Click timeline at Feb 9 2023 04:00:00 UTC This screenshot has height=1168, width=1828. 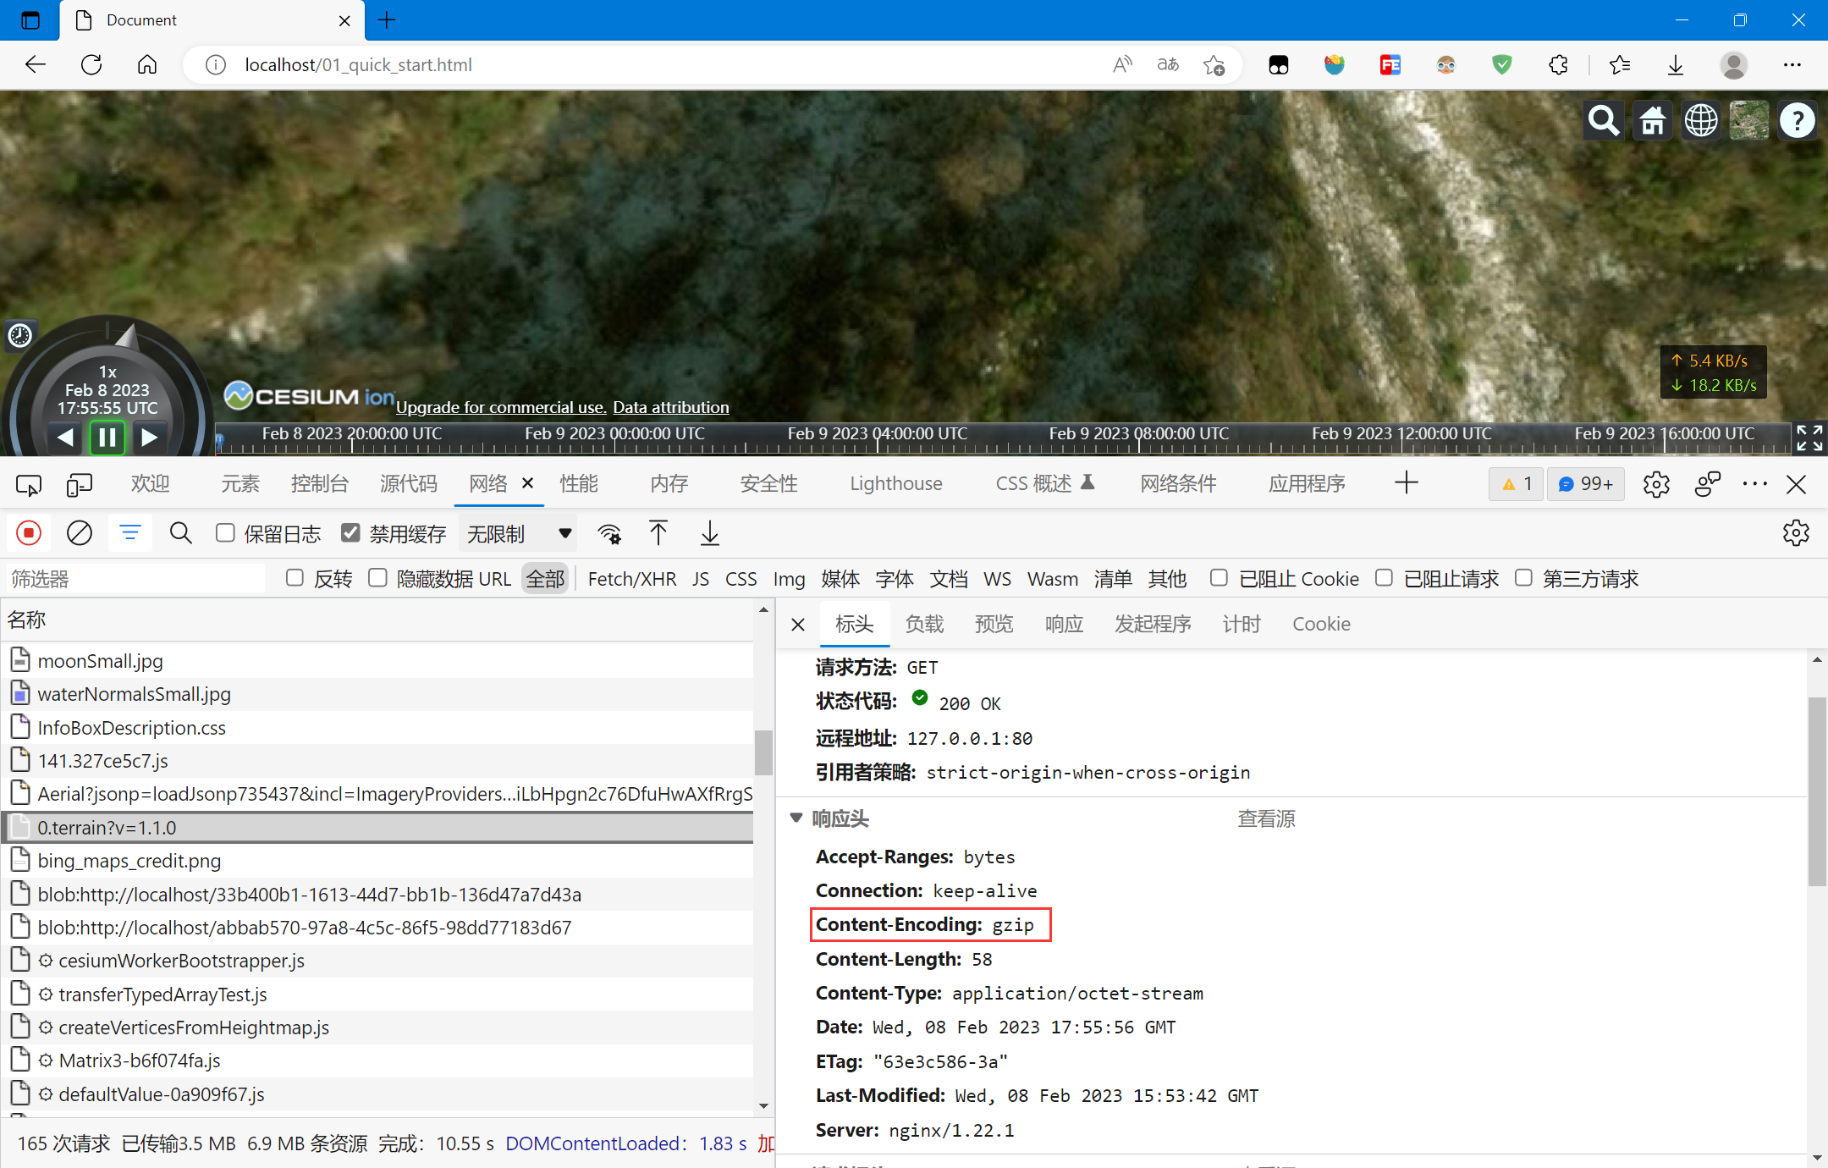(878, 433)
